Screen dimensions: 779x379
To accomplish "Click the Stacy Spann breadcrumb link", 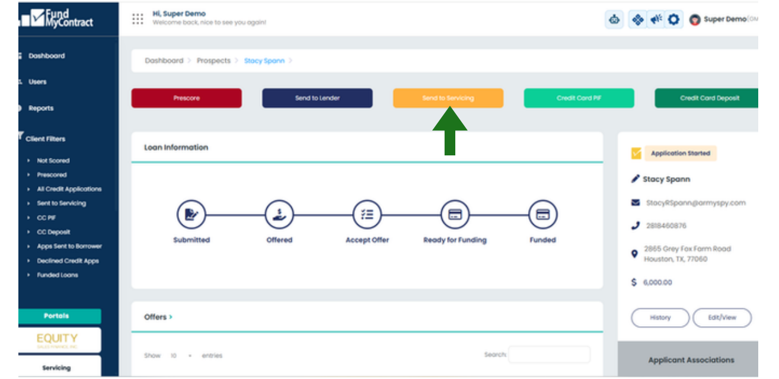I will pyautogui.click(x=264, y=60).
